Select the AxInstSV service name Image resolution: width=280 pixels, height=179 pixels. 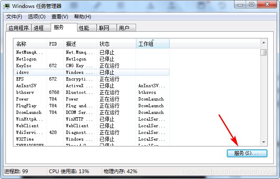[x=26, y=86]
